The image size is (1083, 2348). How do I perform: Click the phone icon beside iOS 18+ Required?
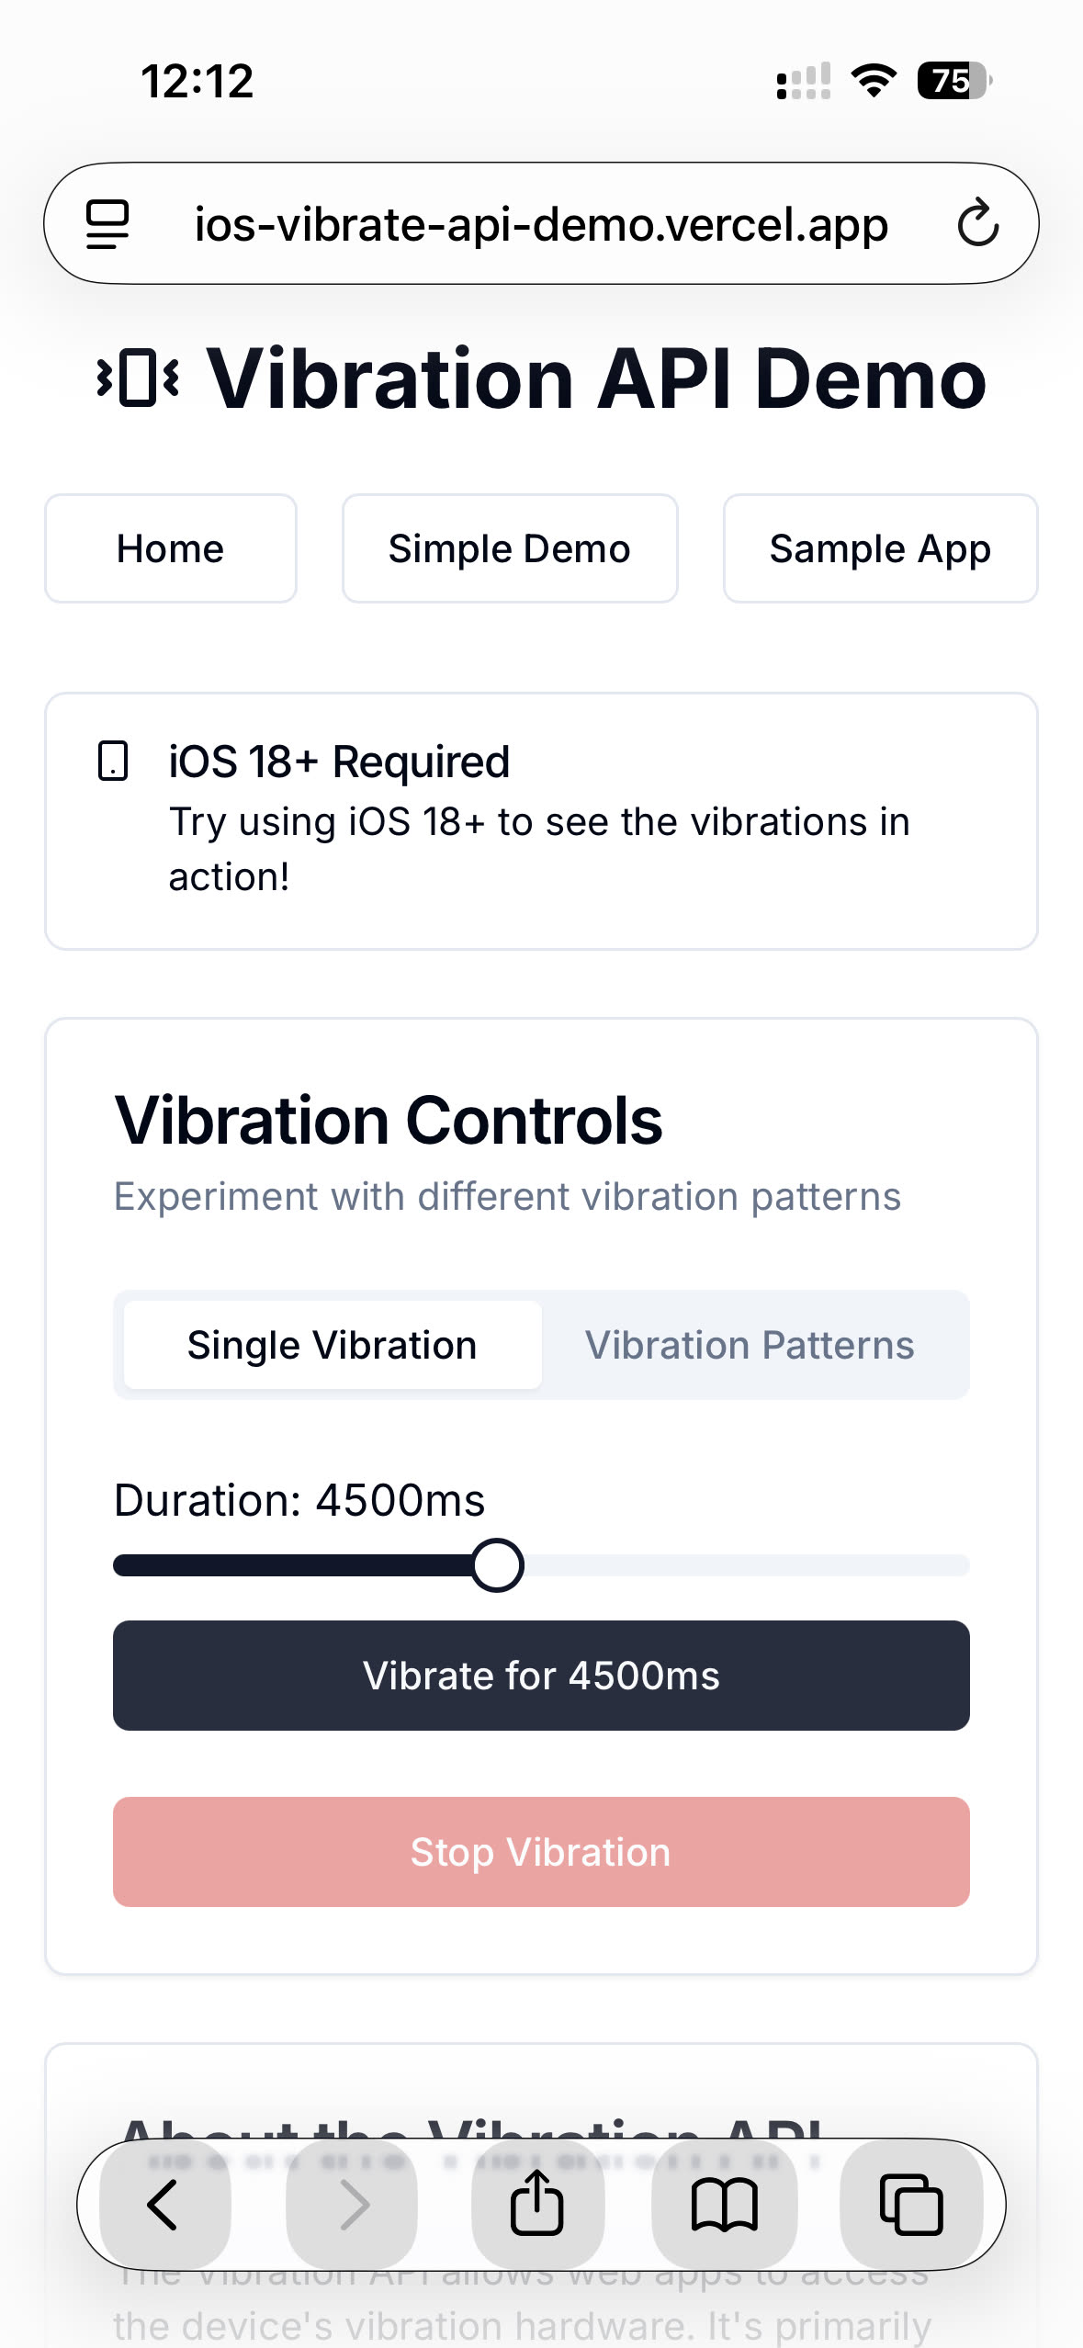click(x=113, y=762)
